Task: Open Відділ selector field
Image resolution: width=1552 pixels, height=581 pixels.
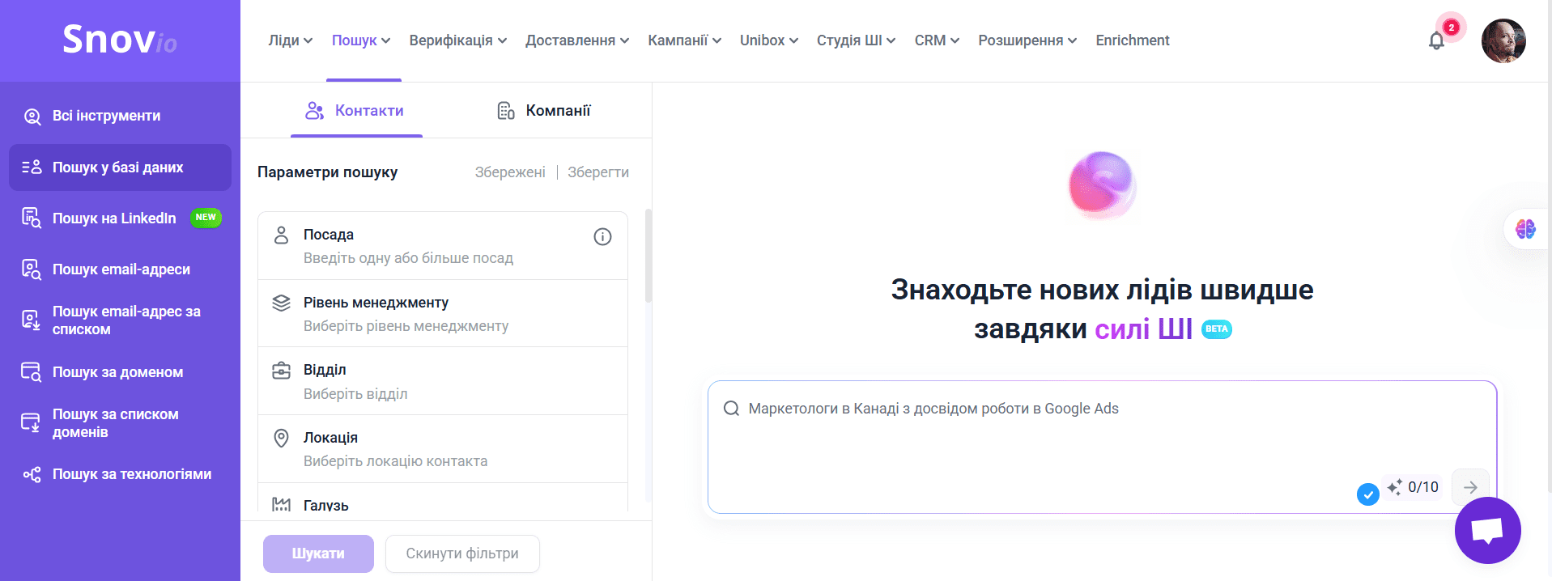Action: pos(443,381)
